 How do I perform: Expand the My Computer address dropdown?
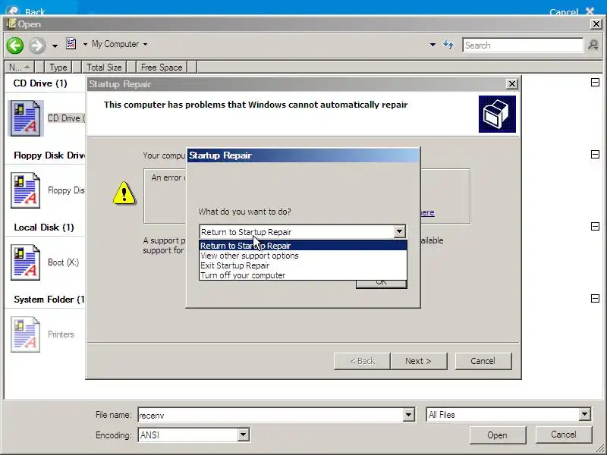coord(145,45)
